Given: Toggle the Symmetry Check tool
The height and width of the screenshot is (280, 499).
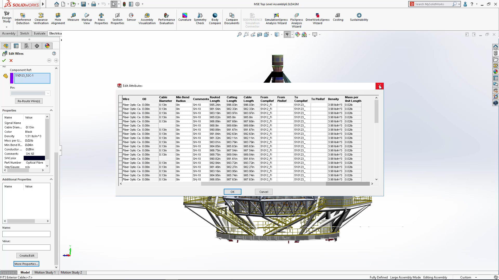Looking at the screenshot, I should click(x=200, y=18).
